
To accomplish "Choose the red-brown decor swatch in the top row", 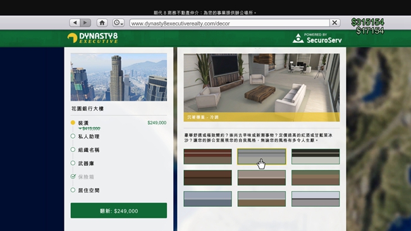I will point(207,156).
